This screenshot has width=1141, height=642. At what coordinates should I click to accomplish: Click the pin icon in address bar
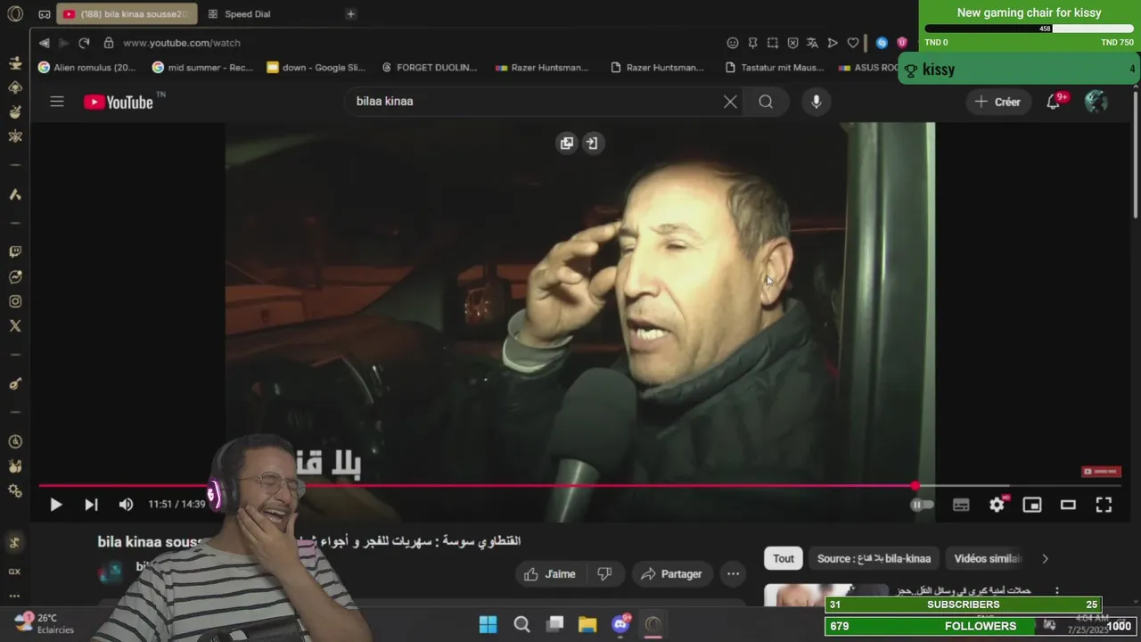click(752, 43)
